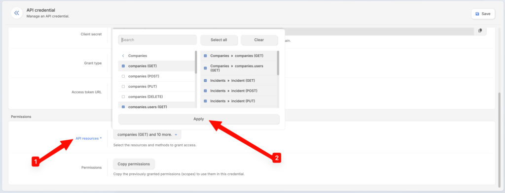The width and height of the screenshot is (505, 193).
Task: Click the Save button
Action: point(483,14)
